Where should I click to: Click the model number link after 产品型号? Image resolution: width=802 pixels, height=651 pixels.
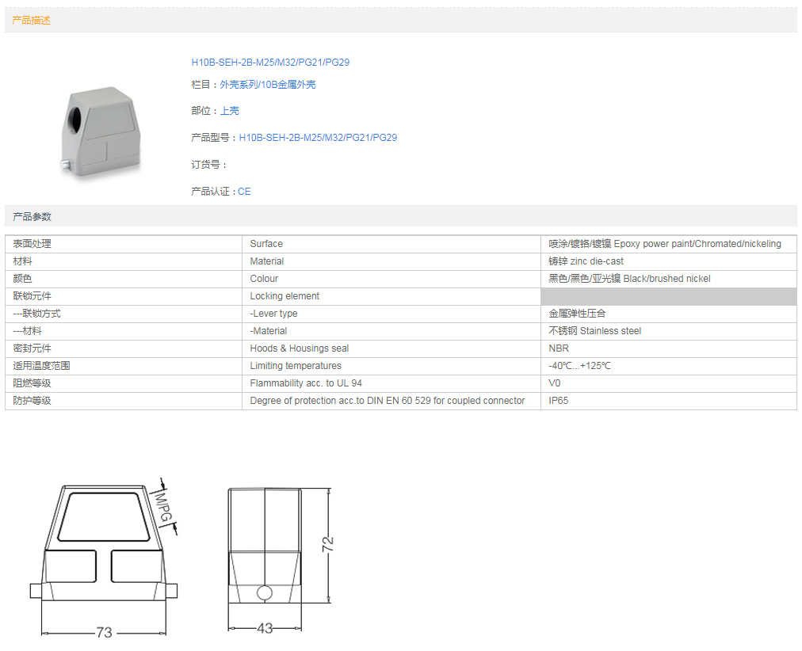(x=318, y=138)
